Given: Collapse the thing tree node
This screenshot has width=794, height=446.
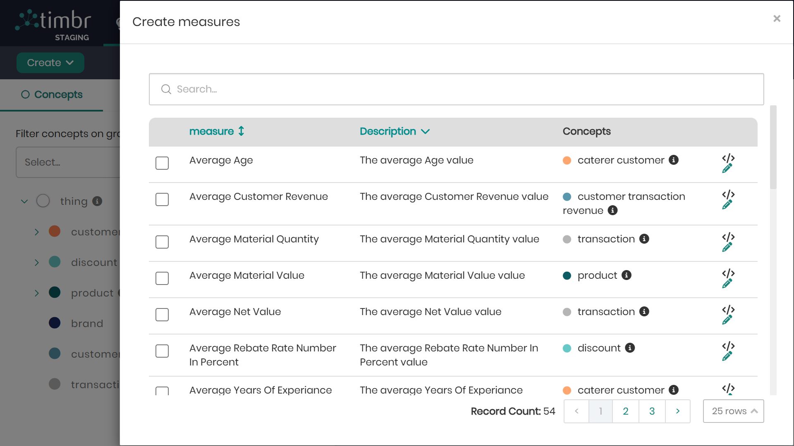Looking at the screenshot, I should [24, 202].
